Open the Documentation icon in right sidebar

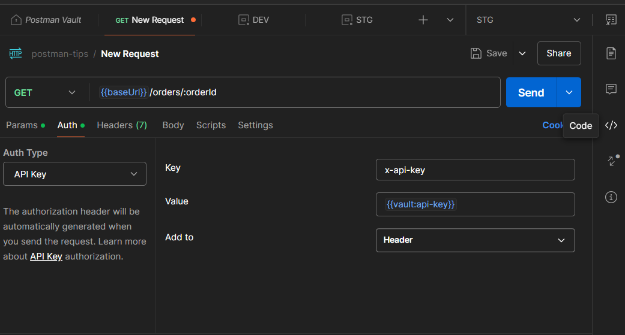click(611, 53)
